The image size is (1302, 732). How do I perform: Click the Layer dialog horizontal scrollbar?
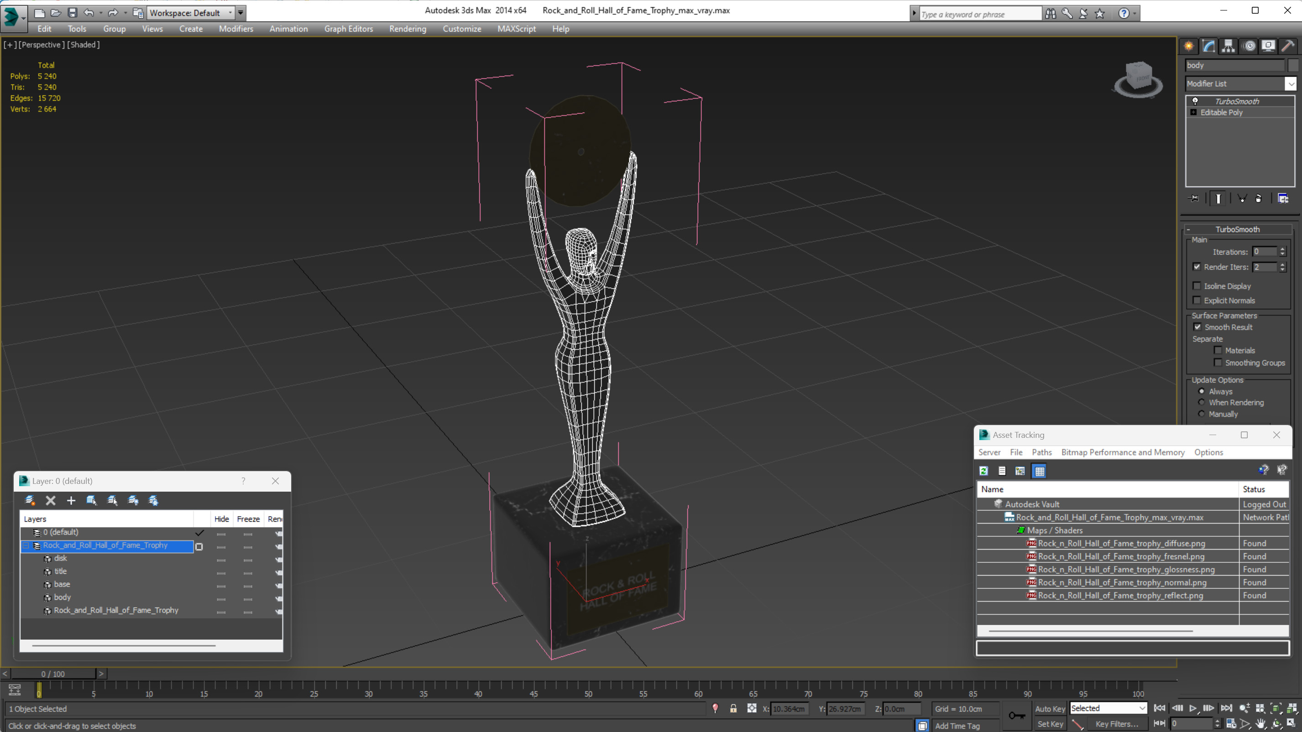click(x=124, y=645)
